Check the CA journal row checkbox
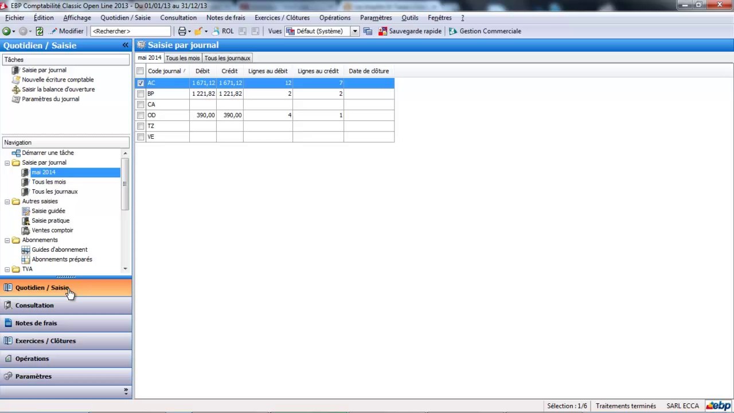Screen dimensions: 734x413 coord(140,105)
